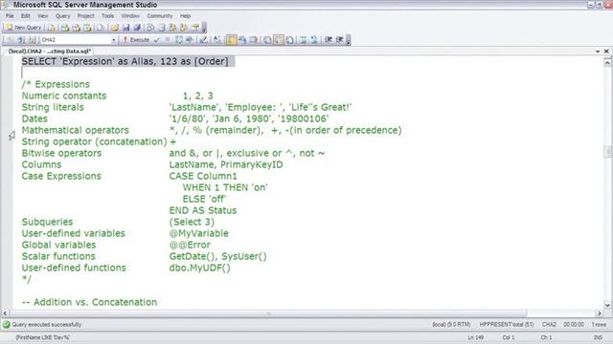613x344 pixels.
Task: Click the 'Query executed successfully' status text
Action: click(x=46, y=325)
